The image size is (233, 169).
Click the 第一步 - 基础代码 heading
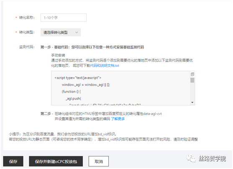92,47
